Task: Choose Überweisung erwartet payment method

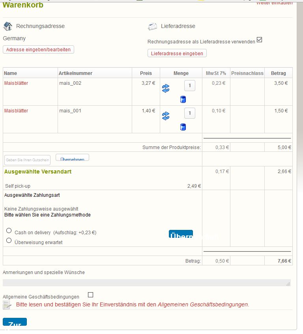Action: pos(9,240)
